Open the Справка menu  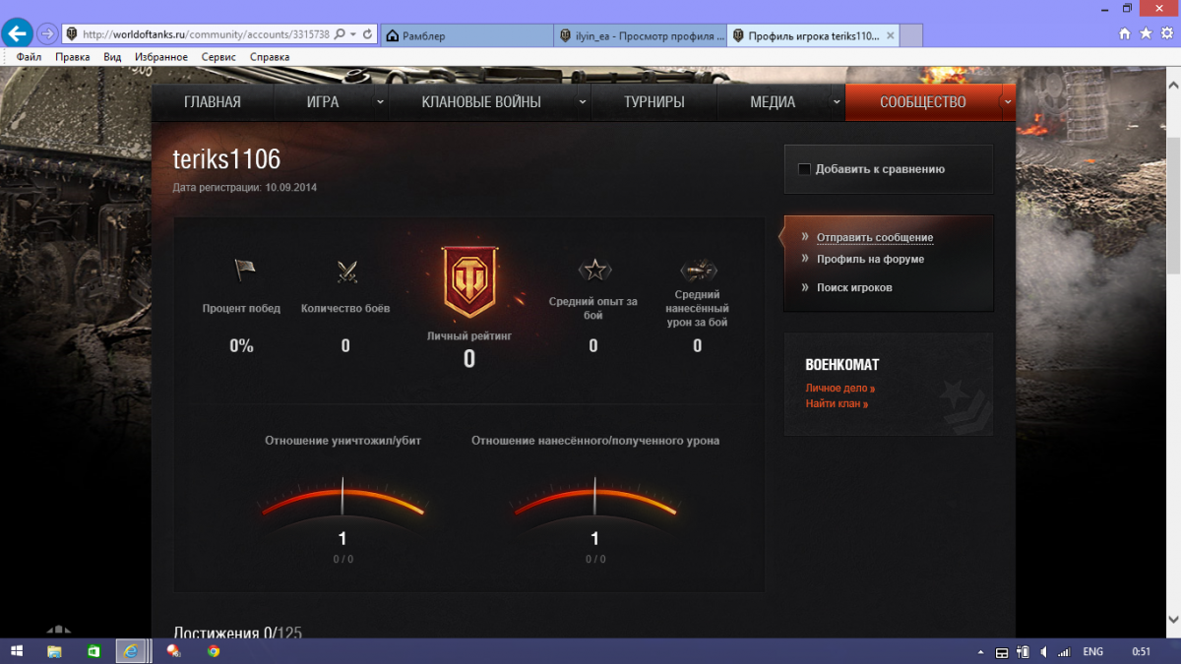[x=270, y=57]
